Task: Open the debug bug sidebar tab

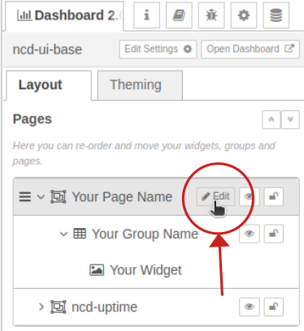Action: click(x=211, y=15)
